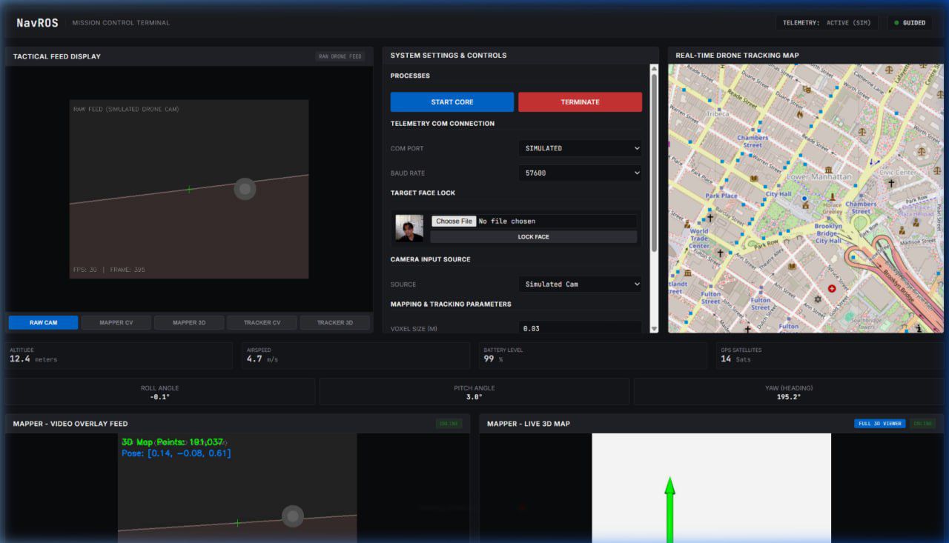This screenshot has height=543, width=949.
Task: Click library book icon near Theatre Alley
Action: coord(792,267)
